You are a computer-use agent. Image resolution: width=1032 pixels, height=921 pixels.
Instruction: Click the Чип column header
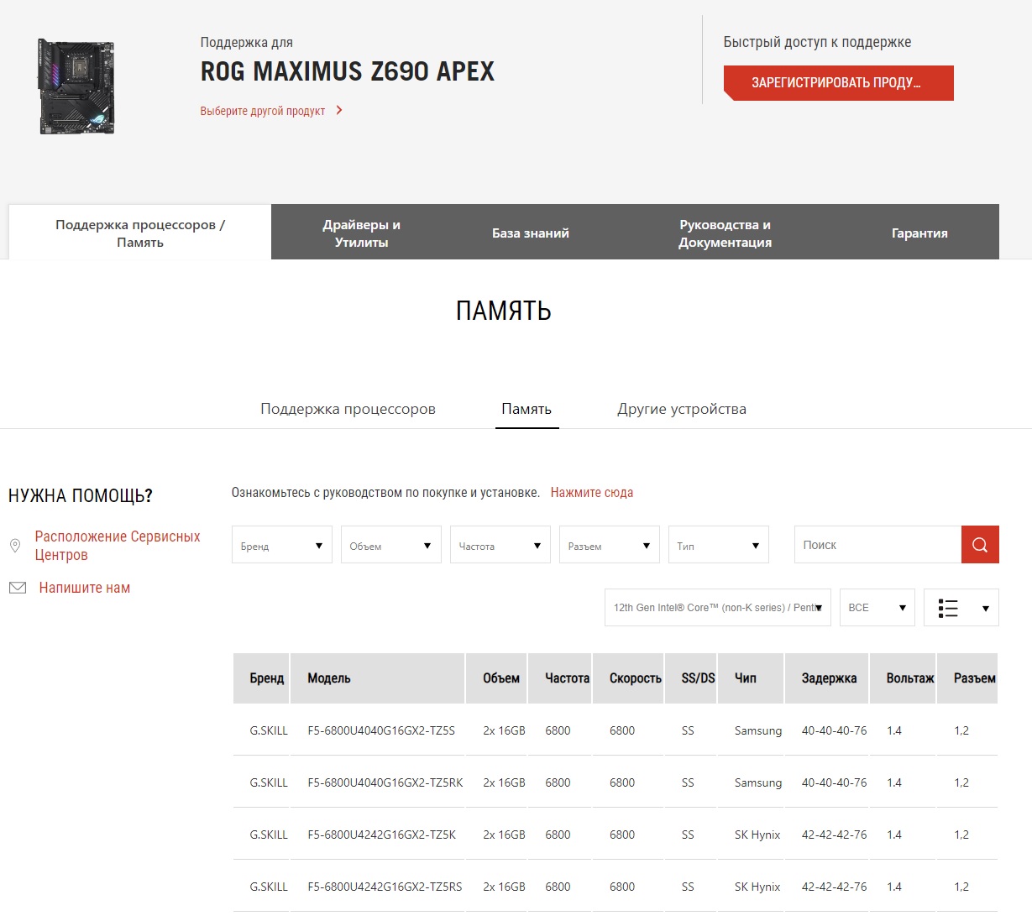pos(751,678)
